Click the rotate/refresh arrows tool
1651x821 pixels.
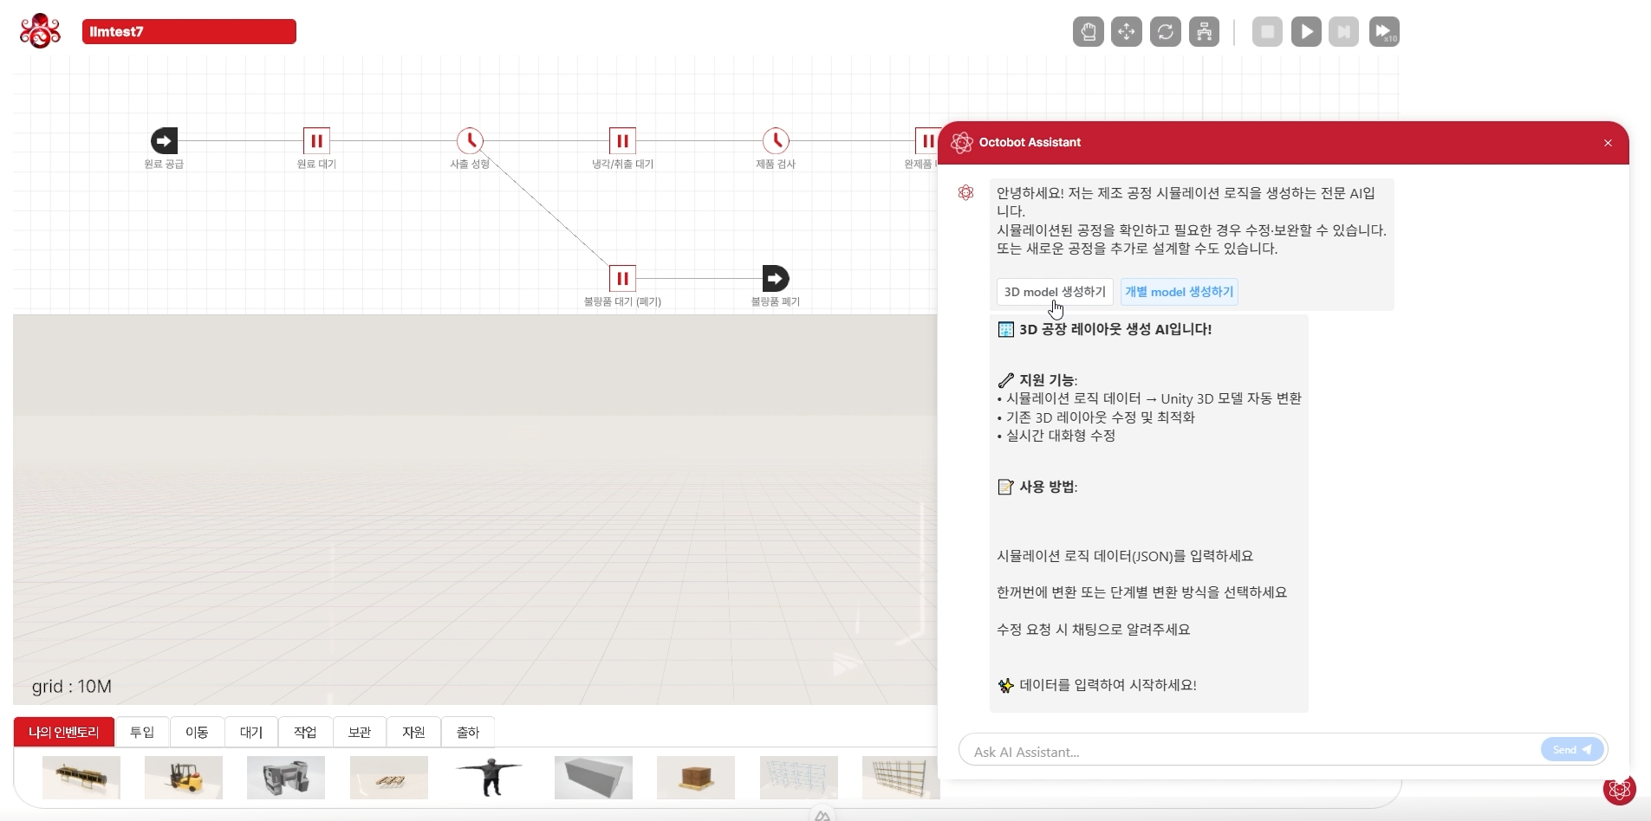coord(1165,32)
